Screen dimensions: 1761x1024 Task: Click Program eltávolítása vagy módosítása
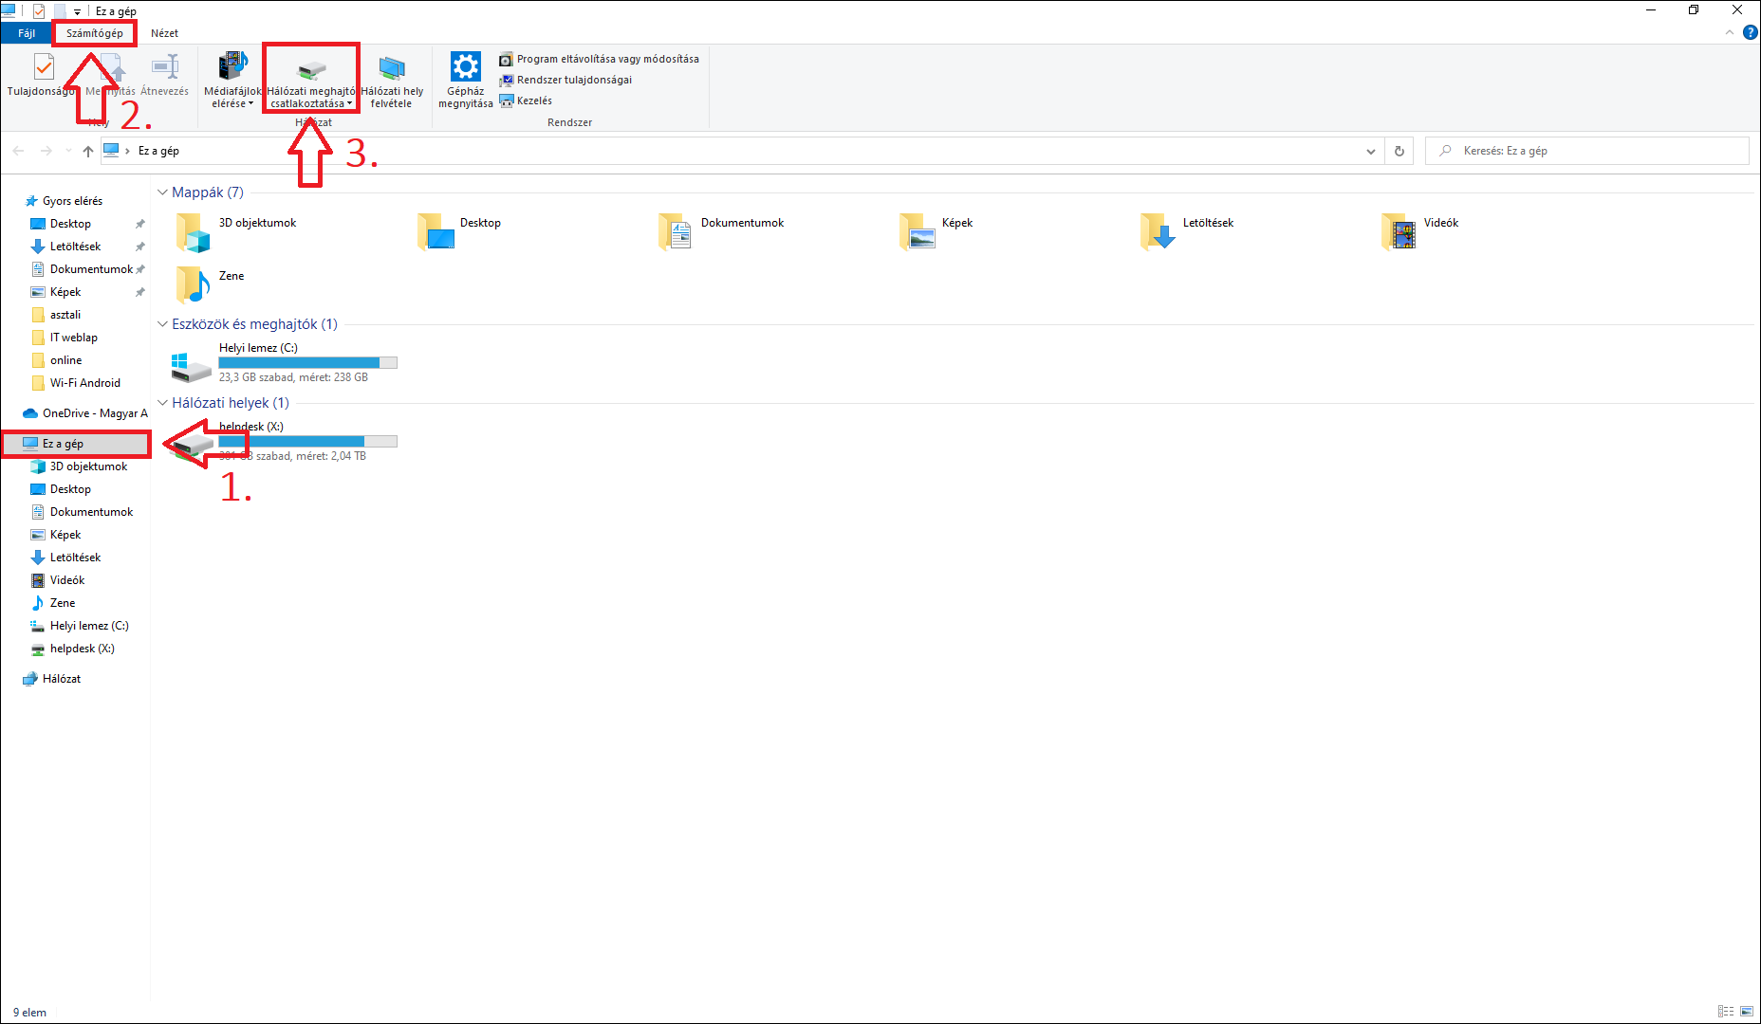point(607,59)
